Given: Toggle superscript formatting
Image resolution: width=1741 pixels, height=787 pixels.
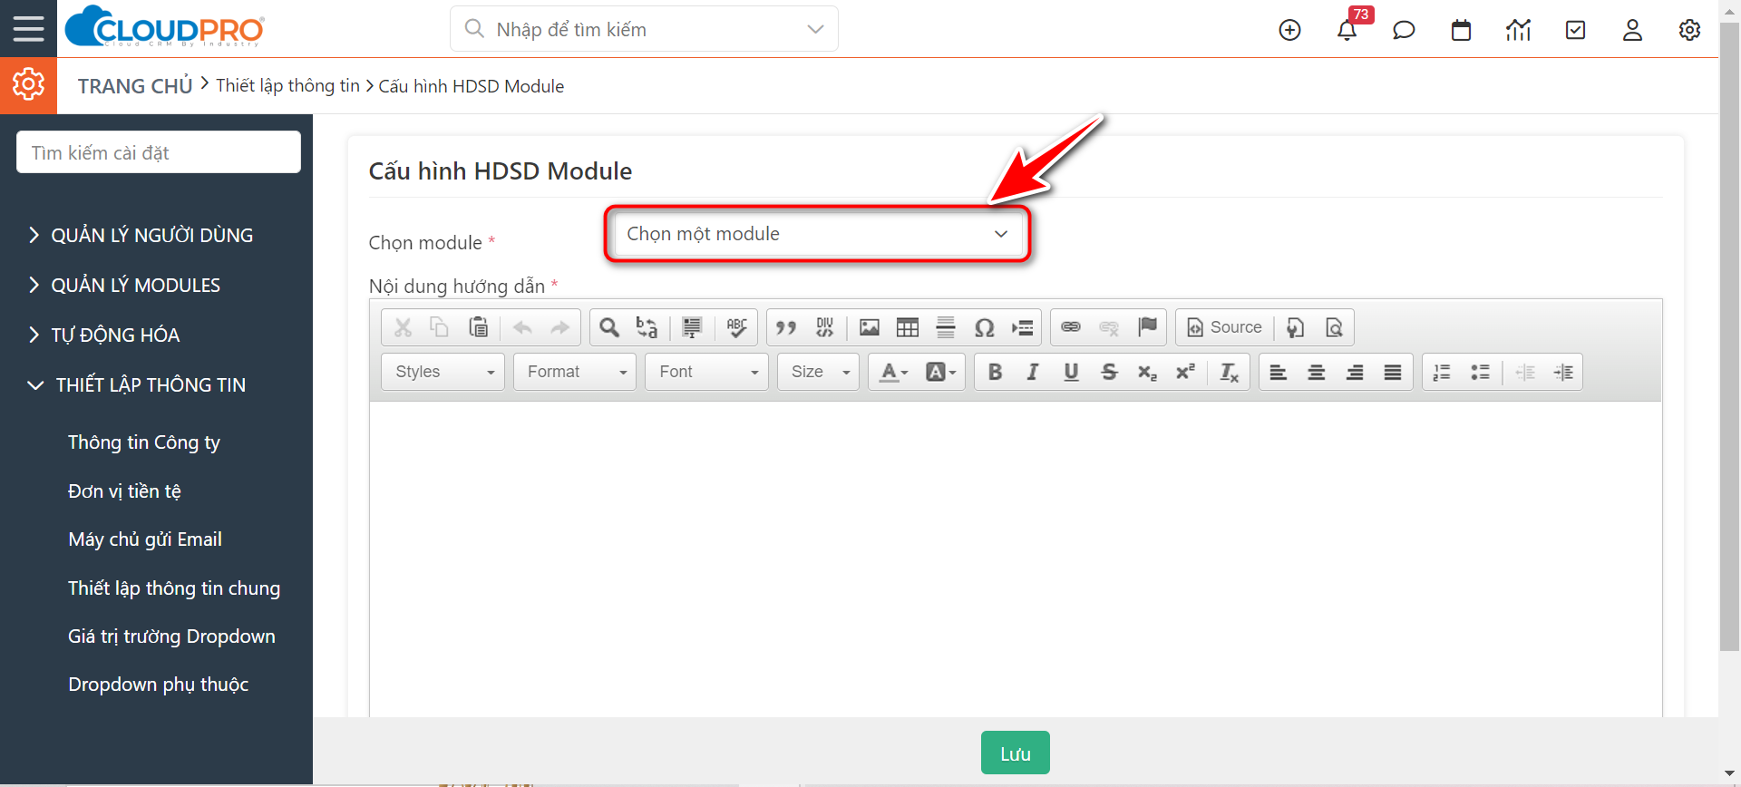Looking at the screenshot, I should (x=1185, y=372).
